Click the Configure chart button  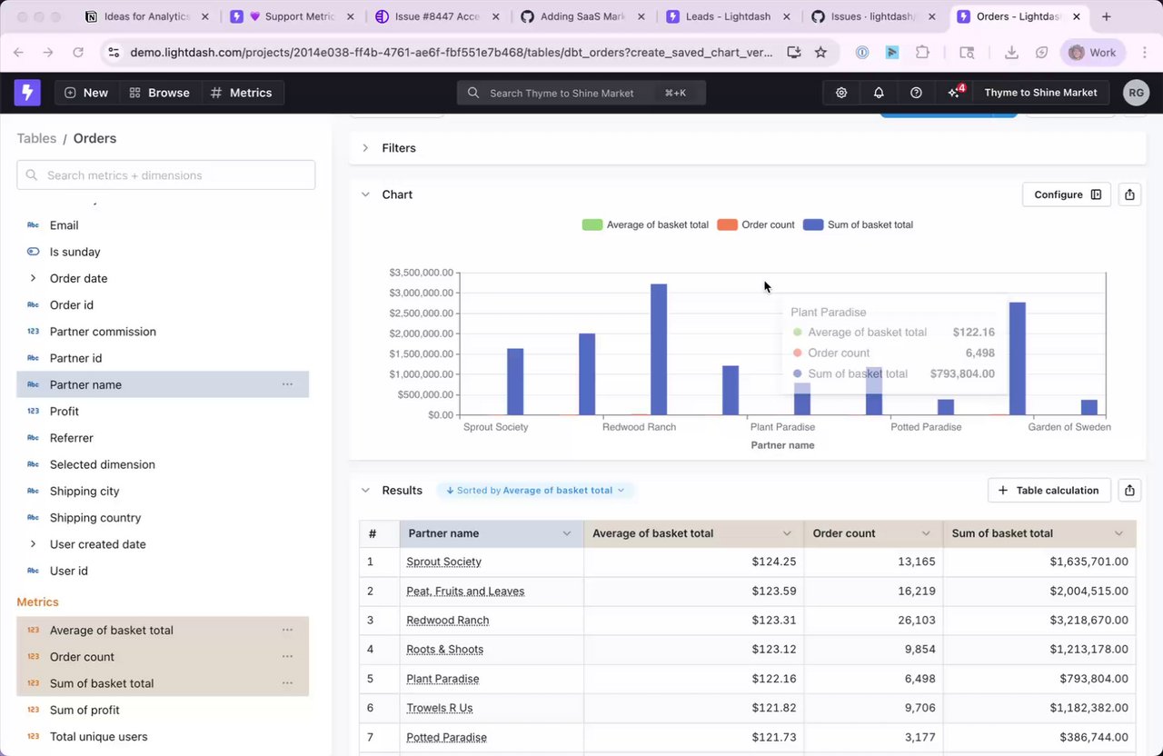[x=1067, y=194]
